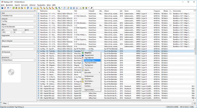Open options with the wrench icon

[x=92, y=8]
